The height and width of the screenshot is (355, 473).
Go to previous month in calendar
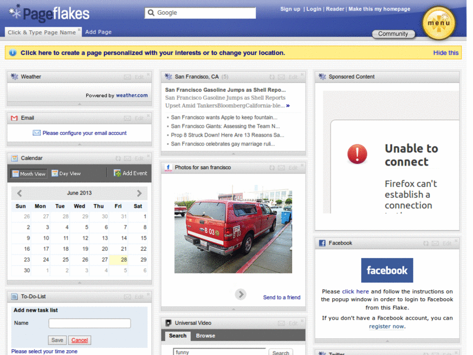click(20, 193)
